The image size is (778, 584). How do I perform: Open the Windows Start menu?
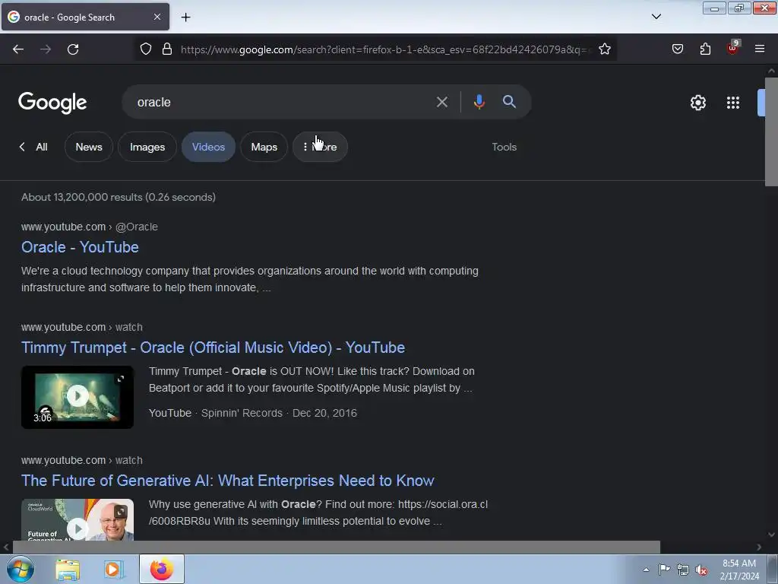click(21, 569)
